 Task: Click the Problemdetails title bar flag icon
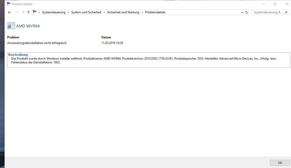(x=9, y=4)
